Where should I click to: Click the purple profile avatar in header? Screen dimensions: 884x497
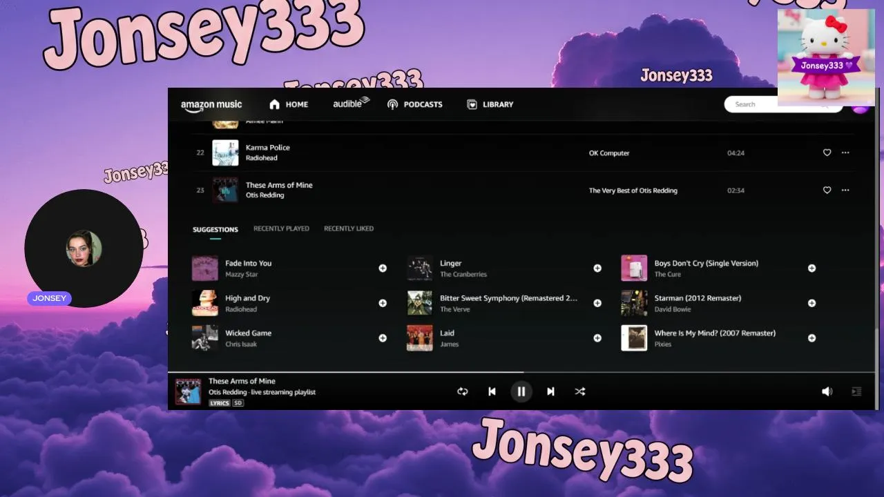(x=861, y=108)
